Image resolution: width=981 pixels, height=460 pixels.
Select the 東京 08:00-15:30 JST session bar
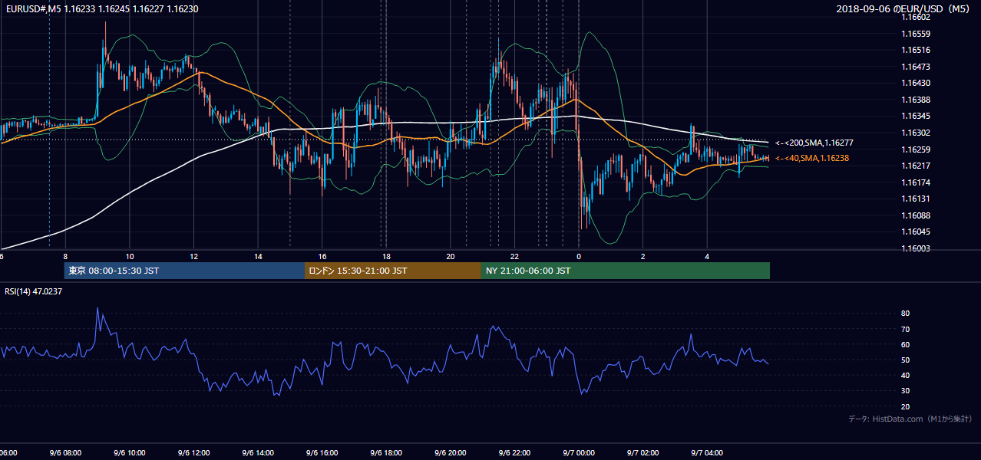(x=184, y=271)
